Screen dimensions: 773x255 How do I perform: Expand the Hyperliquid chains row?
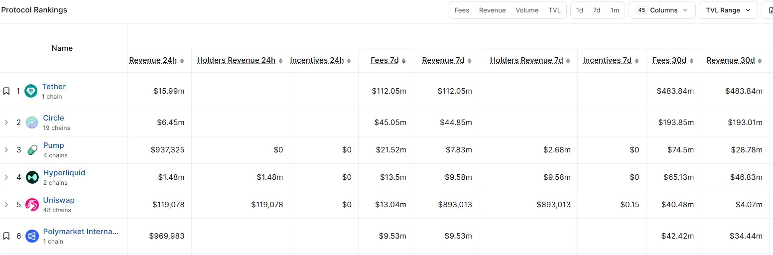(x=6, y=177)
